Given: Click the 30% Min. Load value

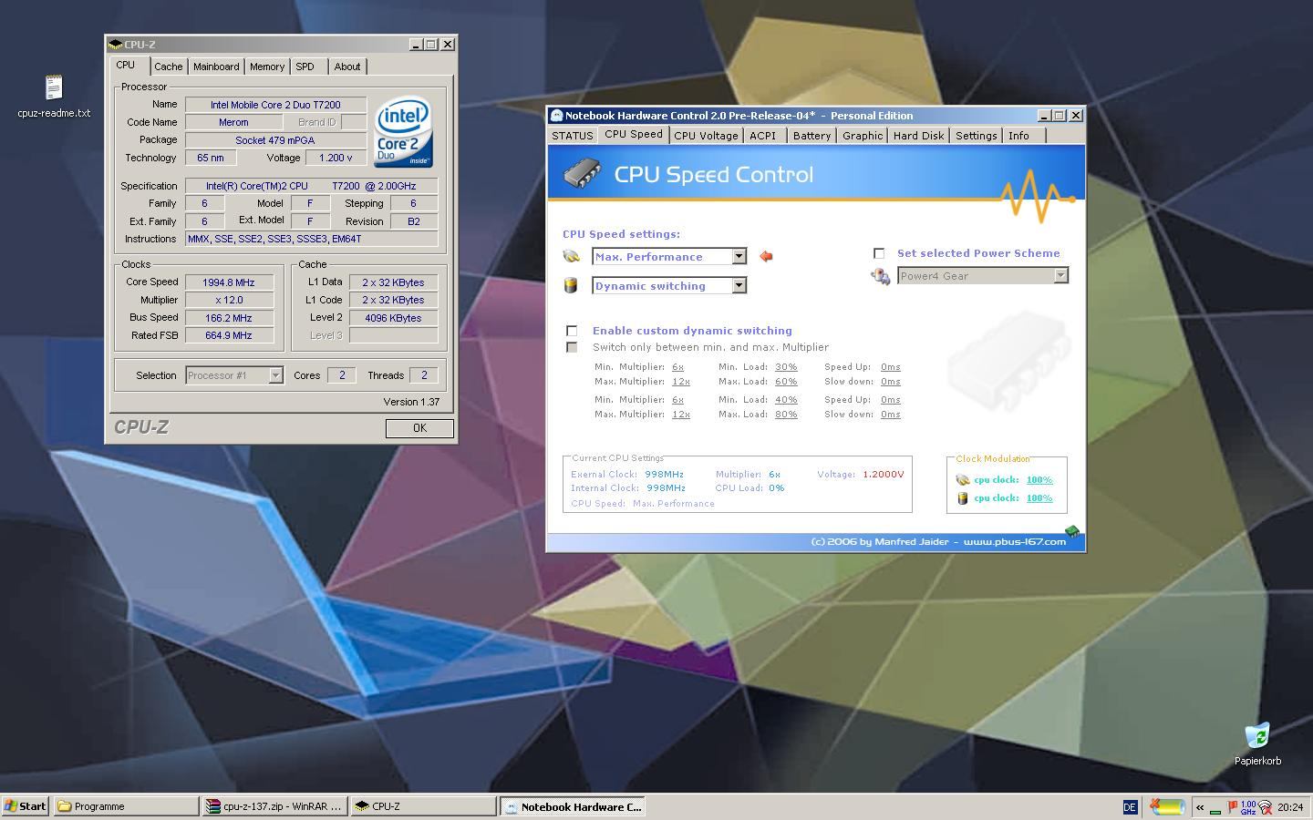Looking at the screenshot, I should [786, 367].
